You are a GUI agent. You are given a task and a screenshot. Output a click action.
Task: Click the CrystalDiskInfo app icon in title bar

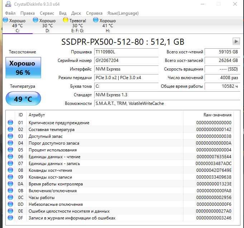pos(8,4)
